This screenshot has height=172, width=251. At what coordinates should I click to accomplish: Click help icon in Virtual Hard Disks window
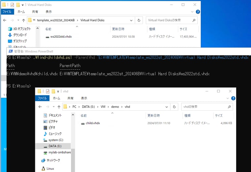click(x=198, y=12)
